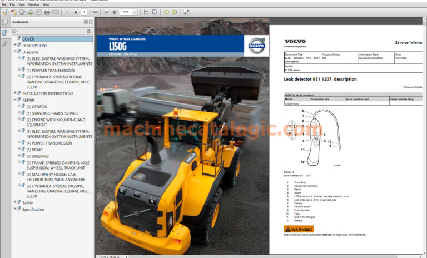The width and height of the screenshot is (427, 258).
Task: Click the email envelope icon
Action: click(x=56, y=12)
